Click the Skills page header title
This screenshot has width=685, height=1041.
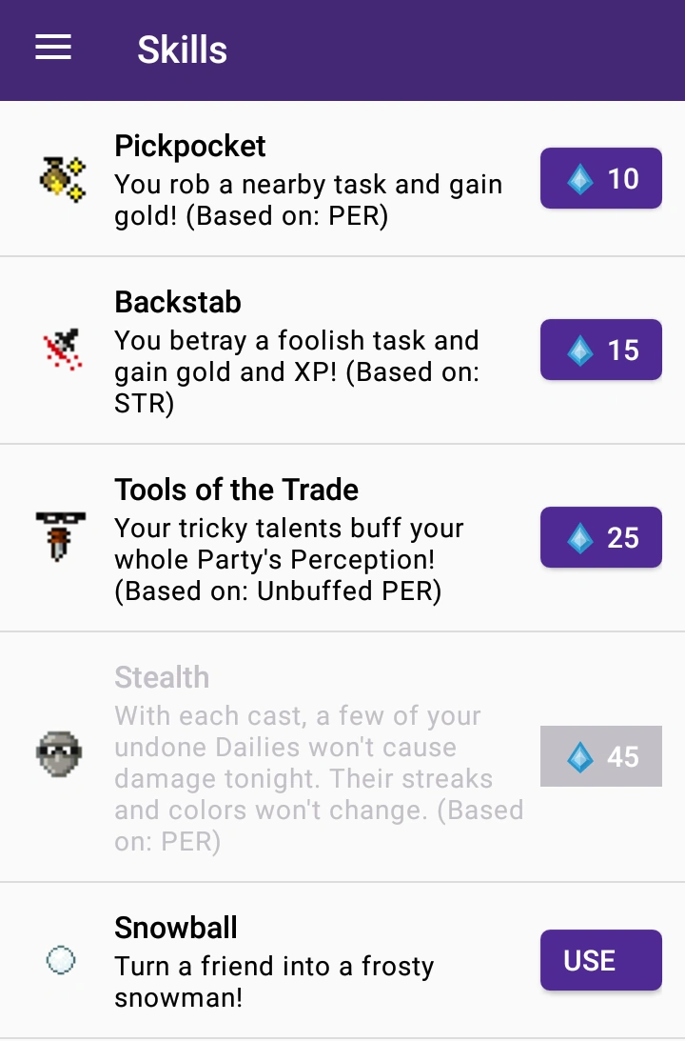tap(182, 50)
